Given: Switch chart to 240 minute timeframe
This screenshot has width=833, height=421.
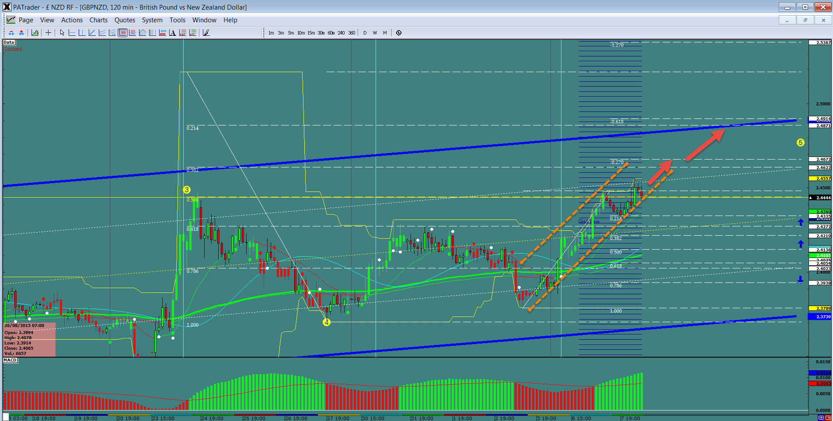Looking at the screenshot, I should pyautogui.click(x=342, y=33).
